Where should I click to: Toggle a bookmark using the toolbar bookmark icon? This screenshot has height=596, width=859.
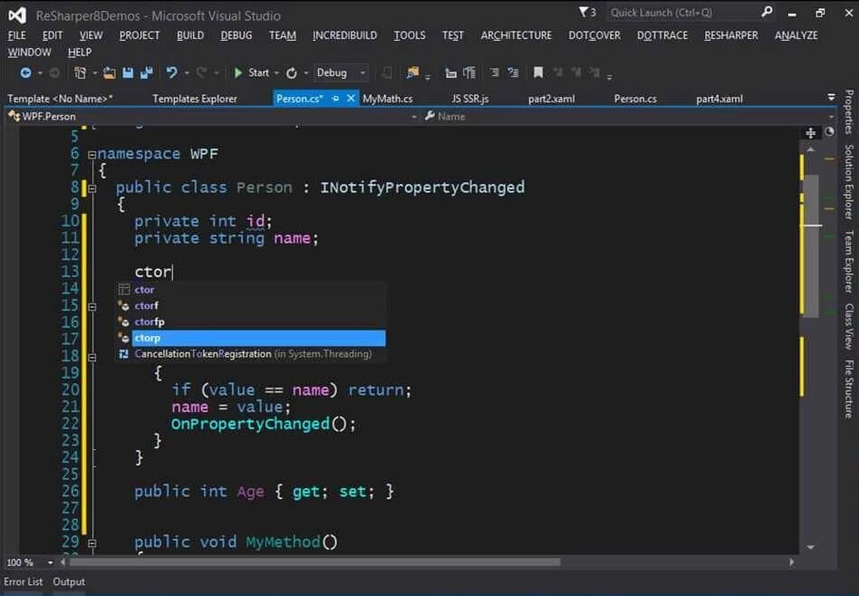[538, 72]
